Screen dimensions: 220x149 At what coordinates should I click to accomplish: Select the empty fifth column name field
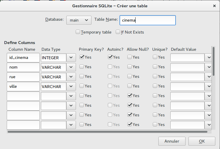[x=23, y=96]
